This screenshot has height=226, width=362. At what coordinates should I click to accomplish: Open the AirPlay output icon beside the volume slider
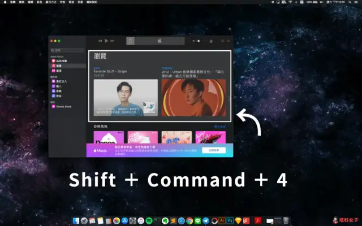tap(211, 41)
